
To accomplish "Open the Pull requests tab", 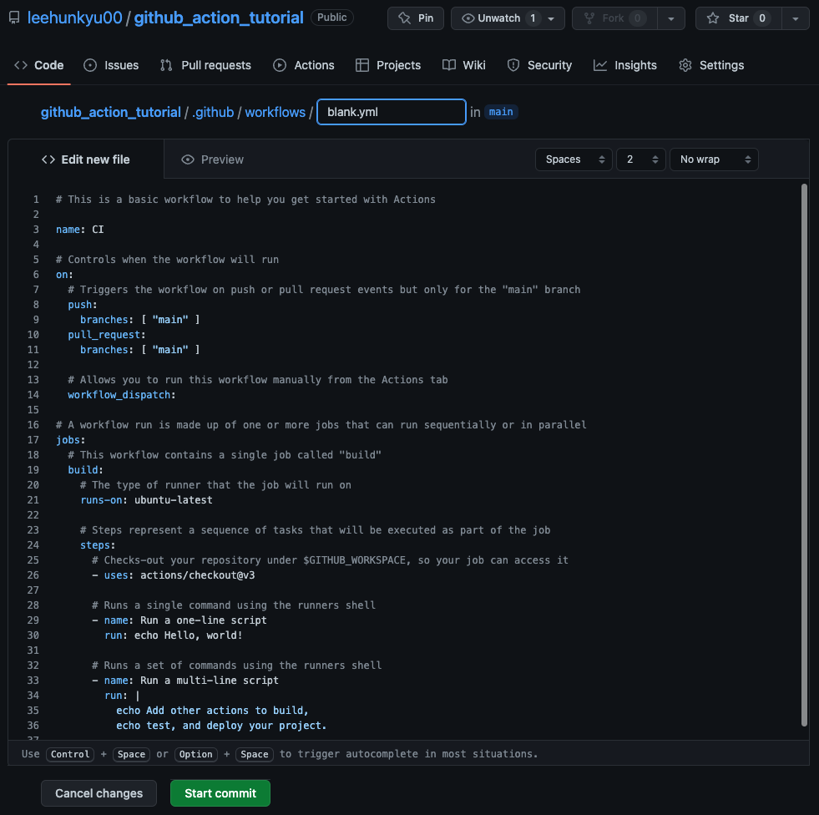I will click(206, 65).
